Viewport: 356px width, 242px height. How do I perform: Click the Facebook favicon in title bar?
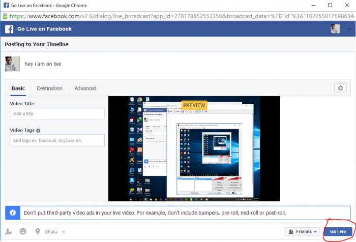tap(6, 5)
